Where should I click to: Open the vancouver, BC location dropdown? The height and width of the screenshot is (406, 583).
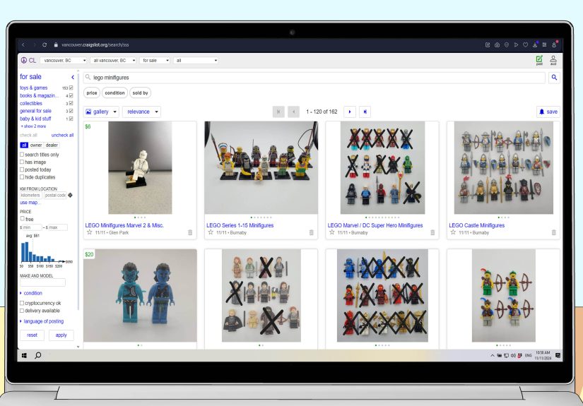point(64,60)
